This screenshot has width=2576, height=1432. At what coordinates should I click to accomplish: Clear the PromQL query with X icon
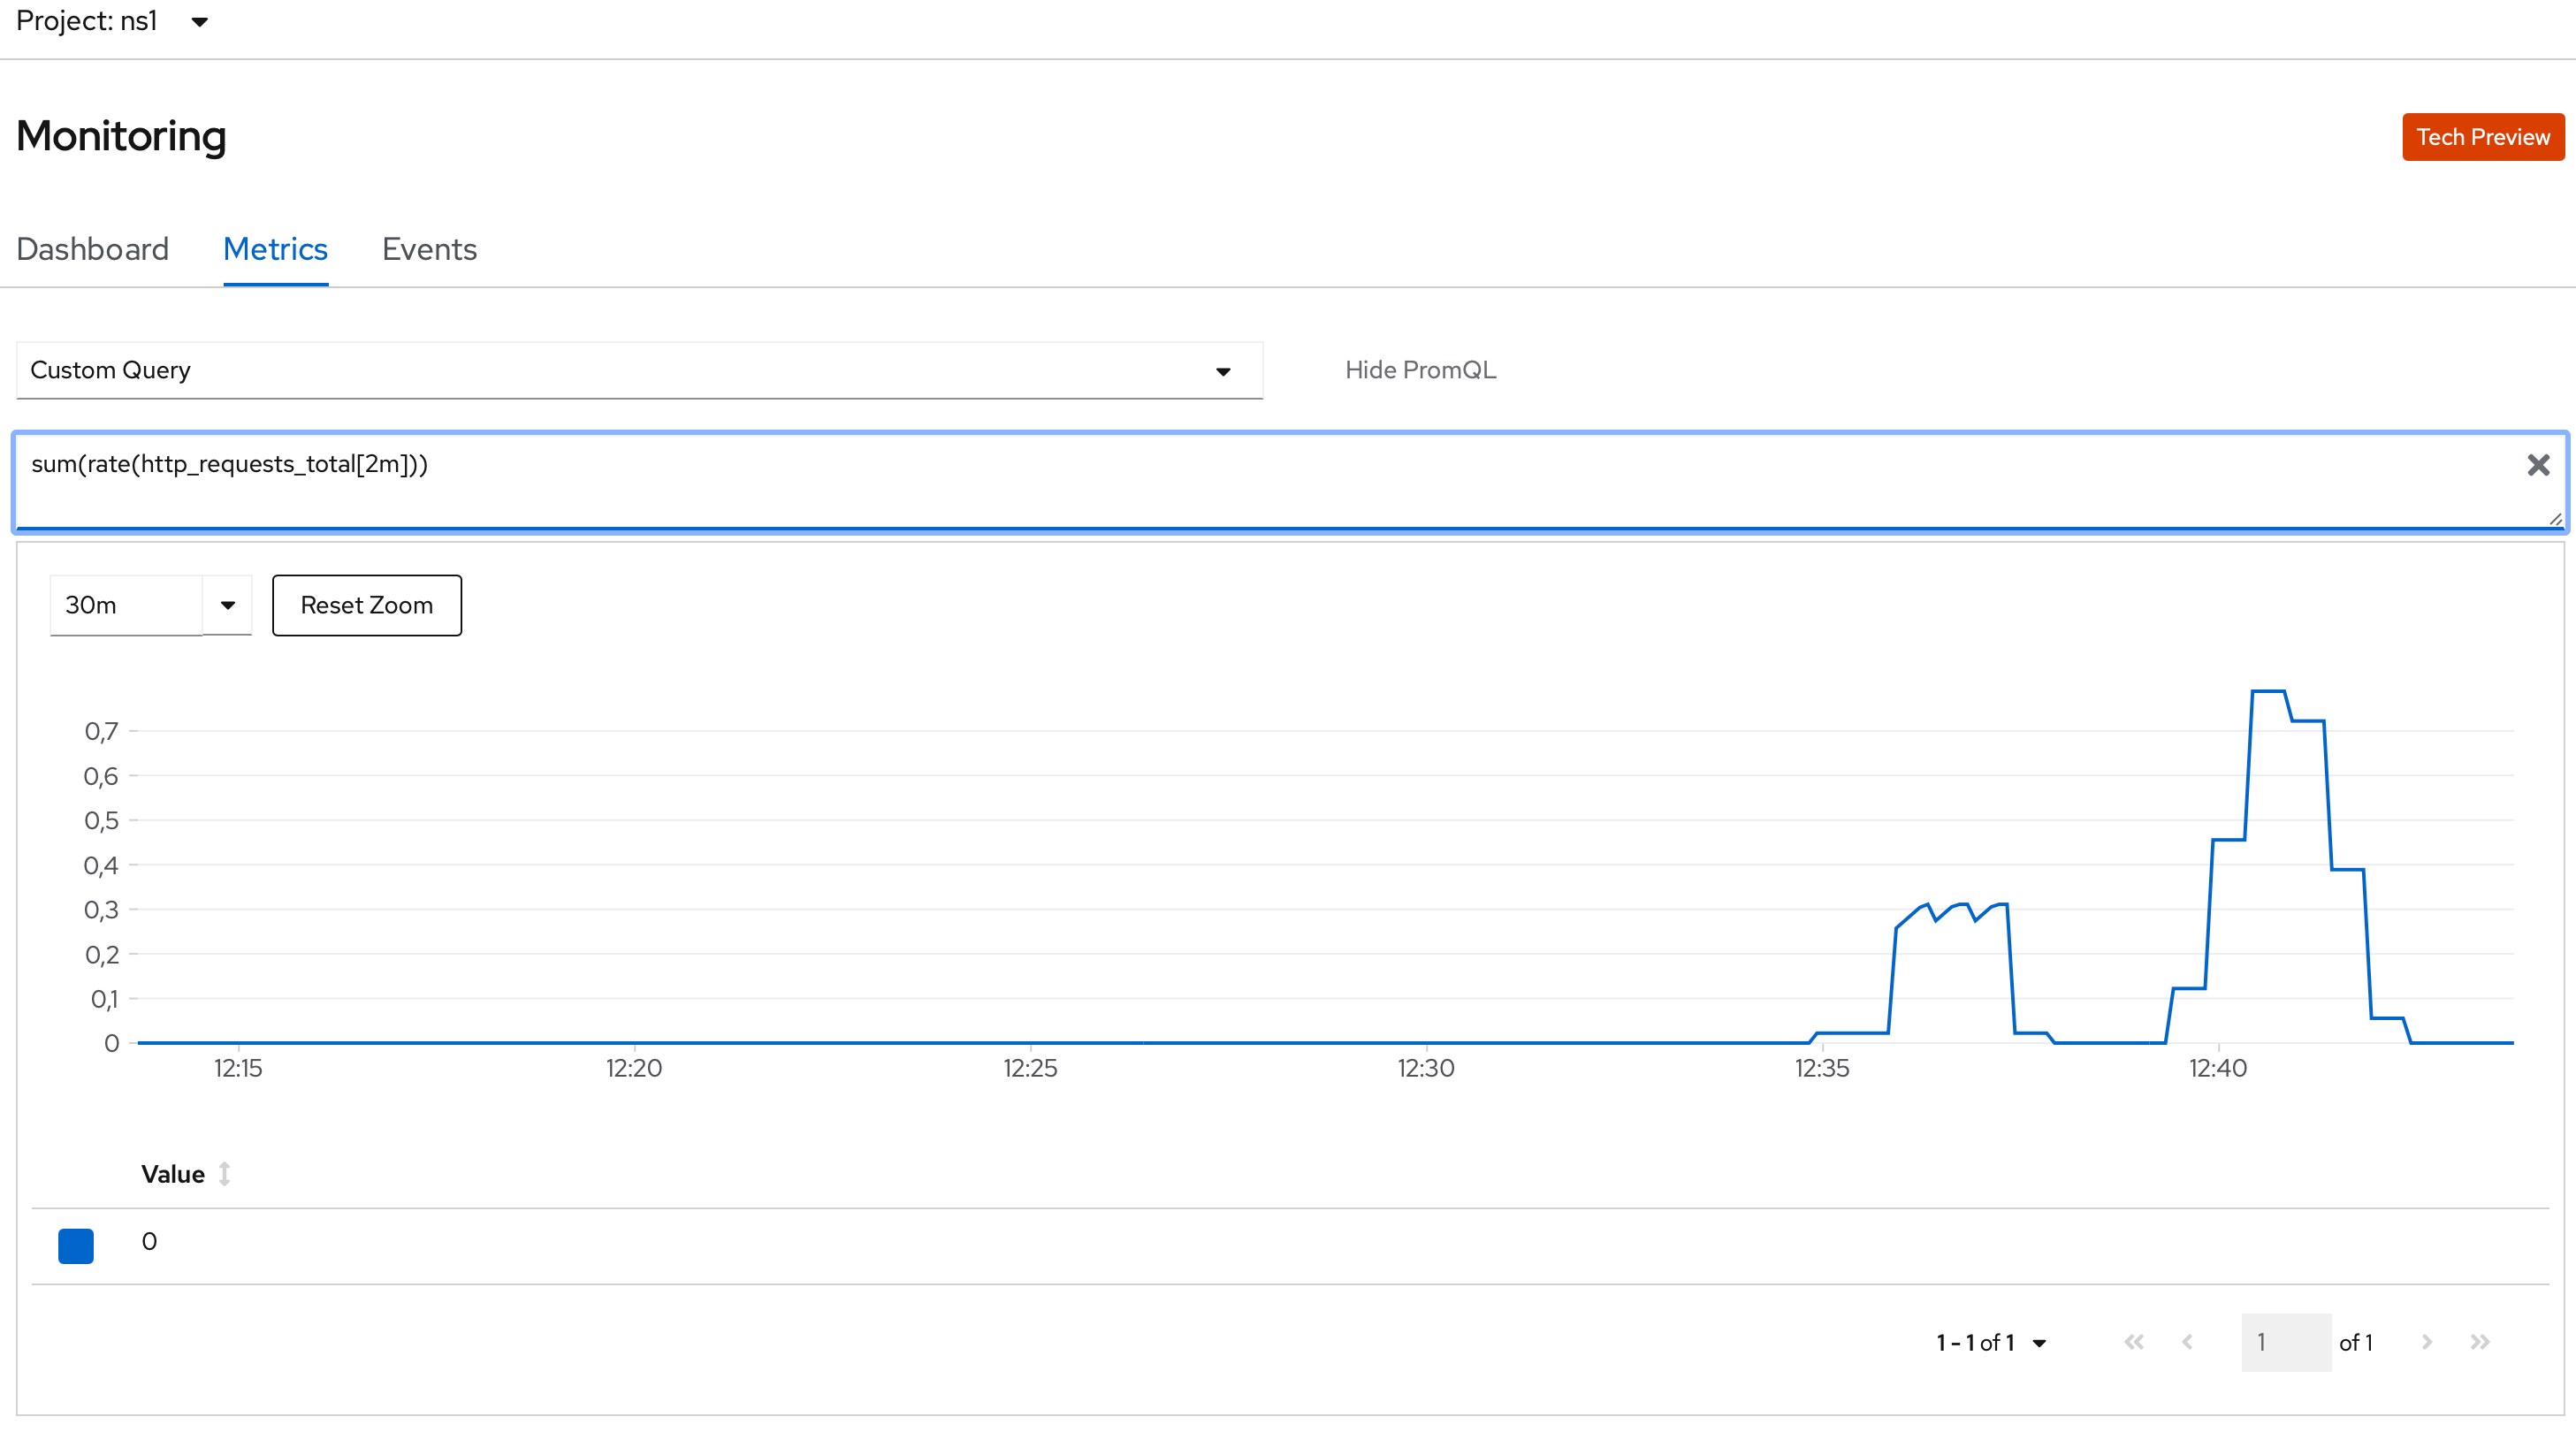2537,465
